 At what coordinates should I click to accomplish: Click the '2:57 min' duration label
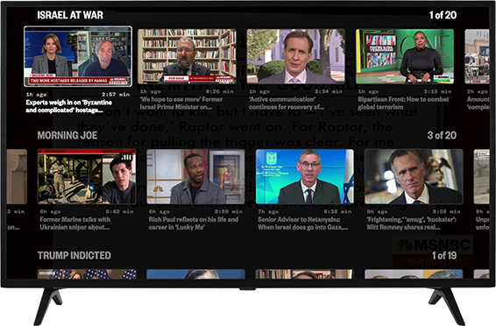click(x=116, y=95)
